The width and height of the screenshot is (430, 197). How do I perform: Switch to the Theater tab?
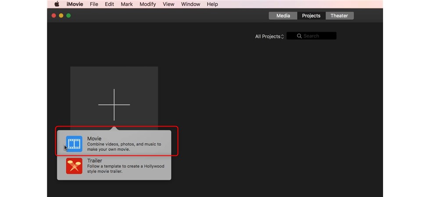coord(340,16)
